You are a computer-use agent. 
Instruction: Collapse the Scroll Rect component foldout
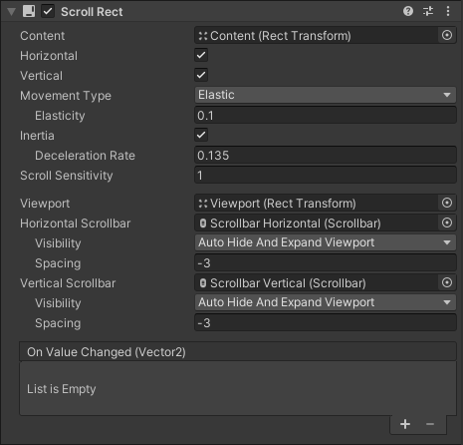(12, 12)
